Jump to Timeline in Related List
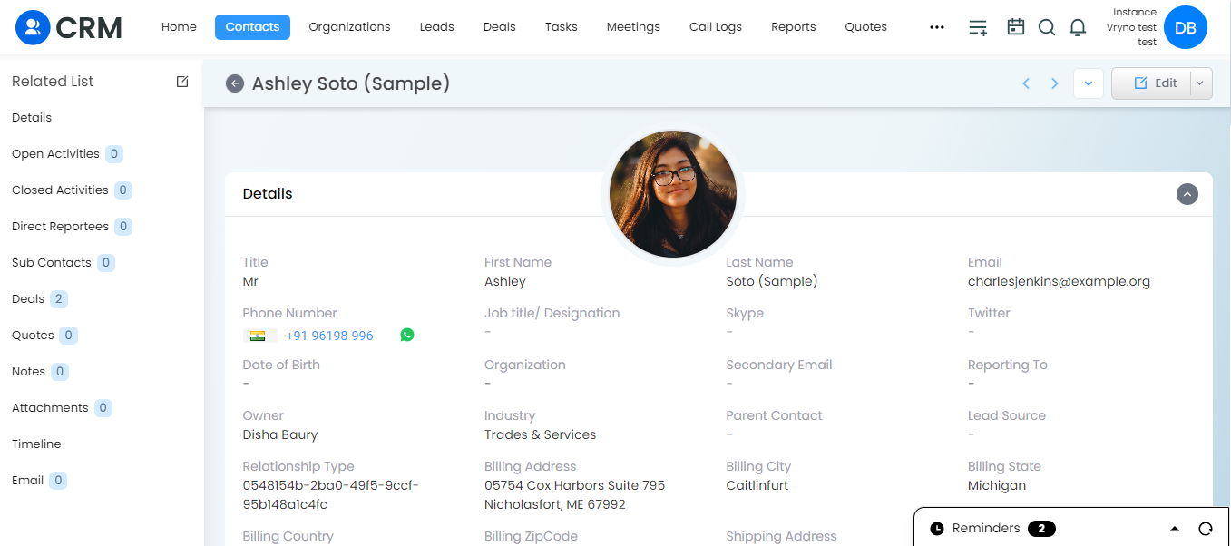Image resolution: width=1231 pixels, height=546 pixels. tap(36, 444)
